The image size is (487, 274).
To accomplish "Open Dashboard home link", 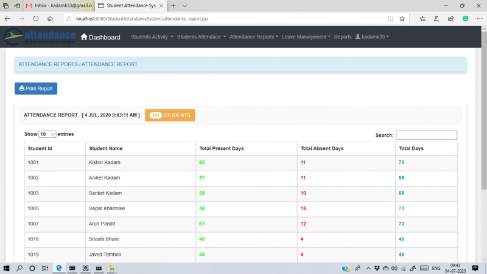I will tap(100, 37).
